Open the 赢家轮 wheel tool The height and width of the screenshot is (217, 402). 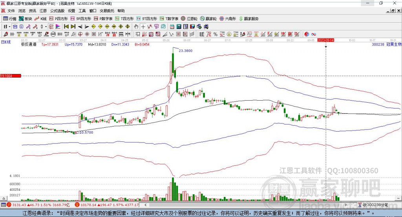[208, 19]
